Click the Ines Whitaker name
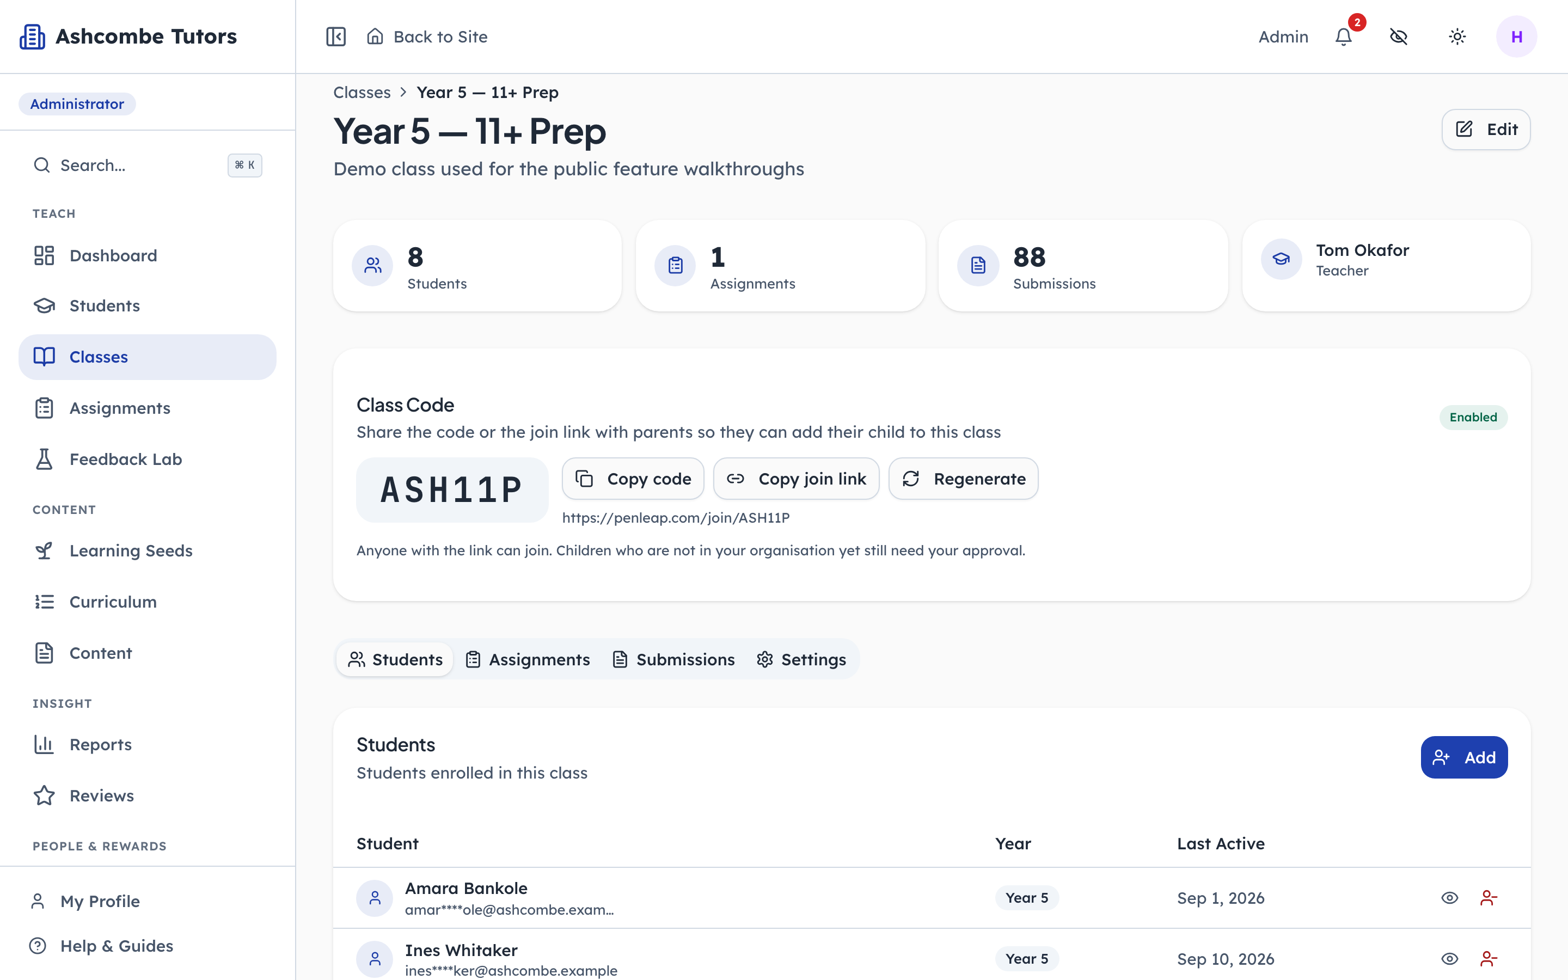Image resolution: width=1568 pixels, height=980 pixels. click(461, 950)
